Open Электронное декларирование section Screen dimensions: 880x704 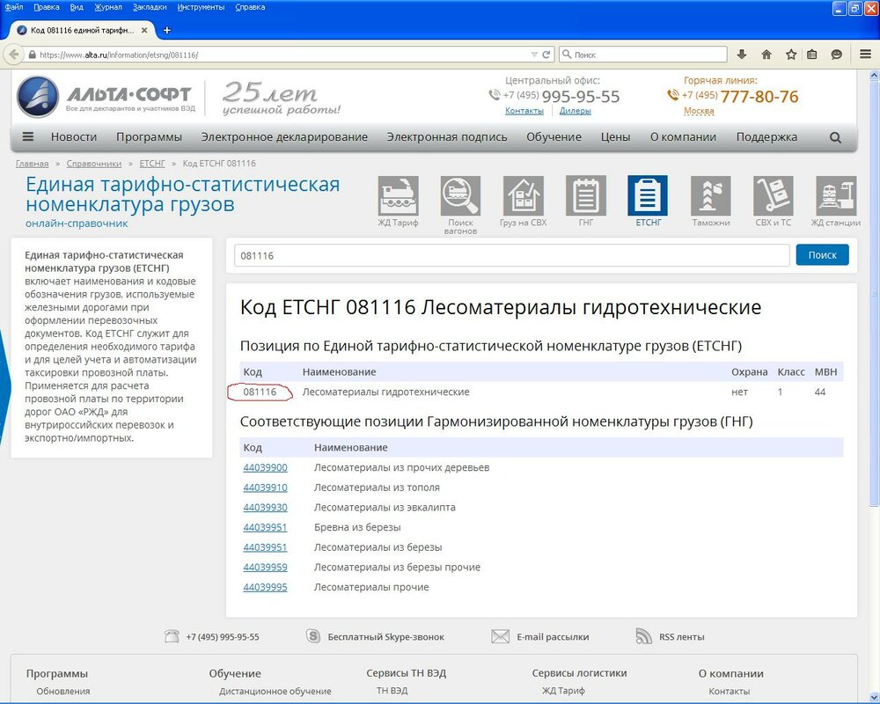pos(284,137)
